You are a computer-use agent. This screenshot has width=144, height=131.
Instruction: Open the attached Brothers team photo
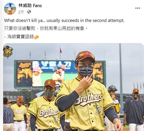pos(74,87)
